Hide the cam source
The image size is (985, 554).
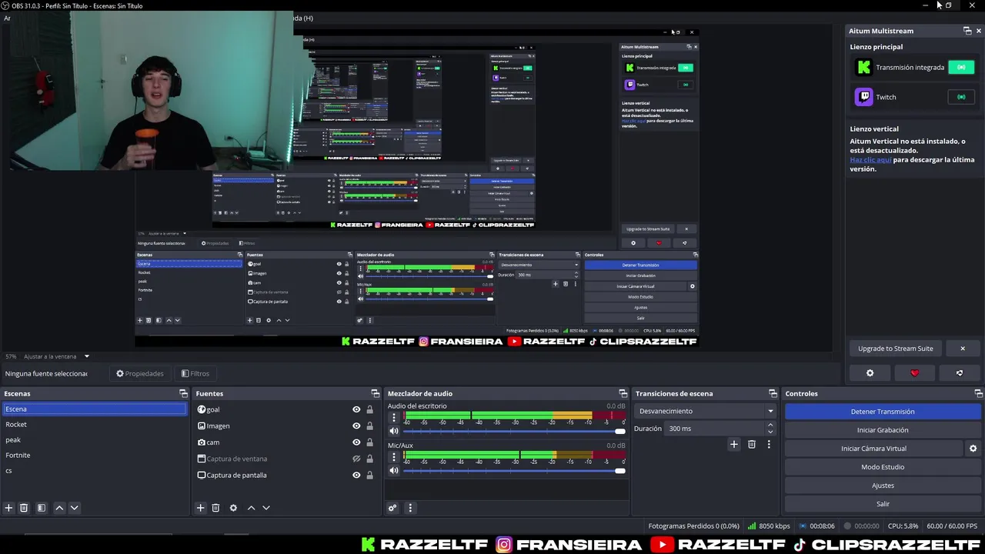(356, 442)
